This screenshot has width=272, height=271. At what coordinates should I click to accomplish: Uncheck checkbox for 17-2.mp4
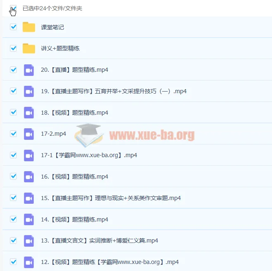pos(13,134)
